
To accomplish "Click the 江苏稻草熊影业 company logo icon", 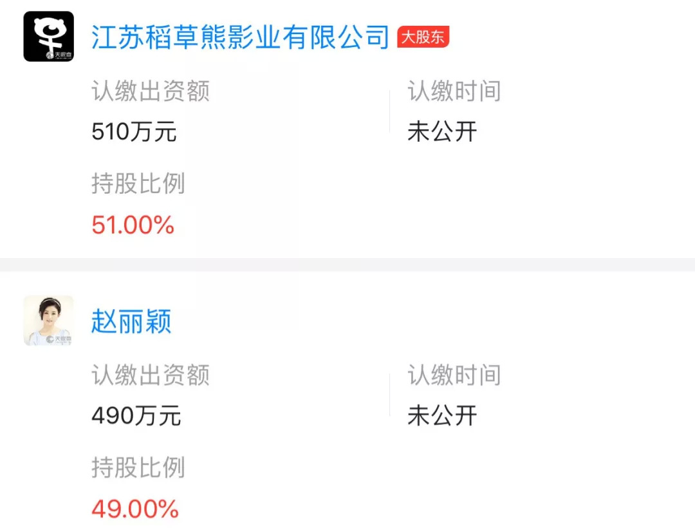I will [x=48, y=37].
